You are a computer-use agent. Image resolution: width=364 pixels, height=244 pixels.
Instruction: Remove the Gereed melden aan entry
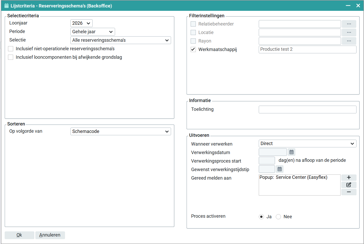(x=349, y=192)
